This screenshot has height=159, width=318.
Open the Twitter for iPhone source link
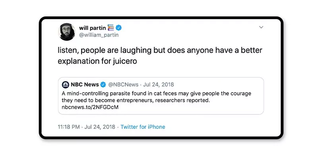click(x=143, y=127)
